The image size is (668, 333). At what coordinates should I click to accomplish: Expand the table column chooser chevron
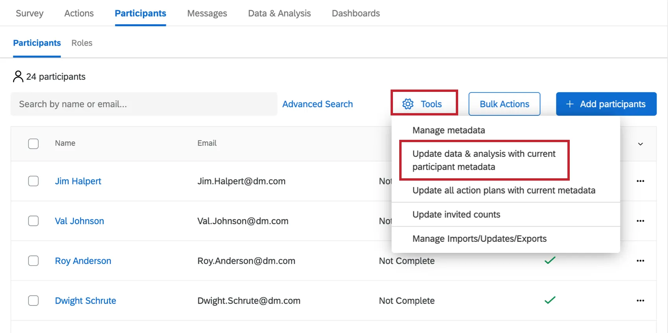tap(640, 144)
